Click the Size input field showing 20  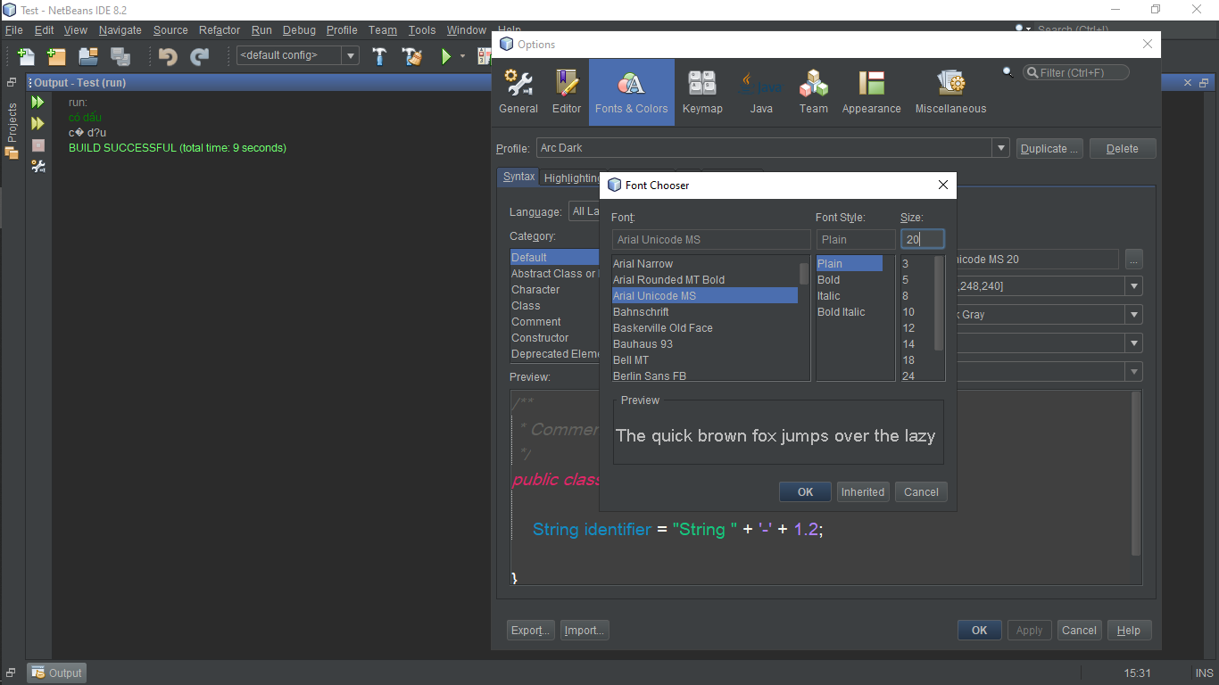921,239
